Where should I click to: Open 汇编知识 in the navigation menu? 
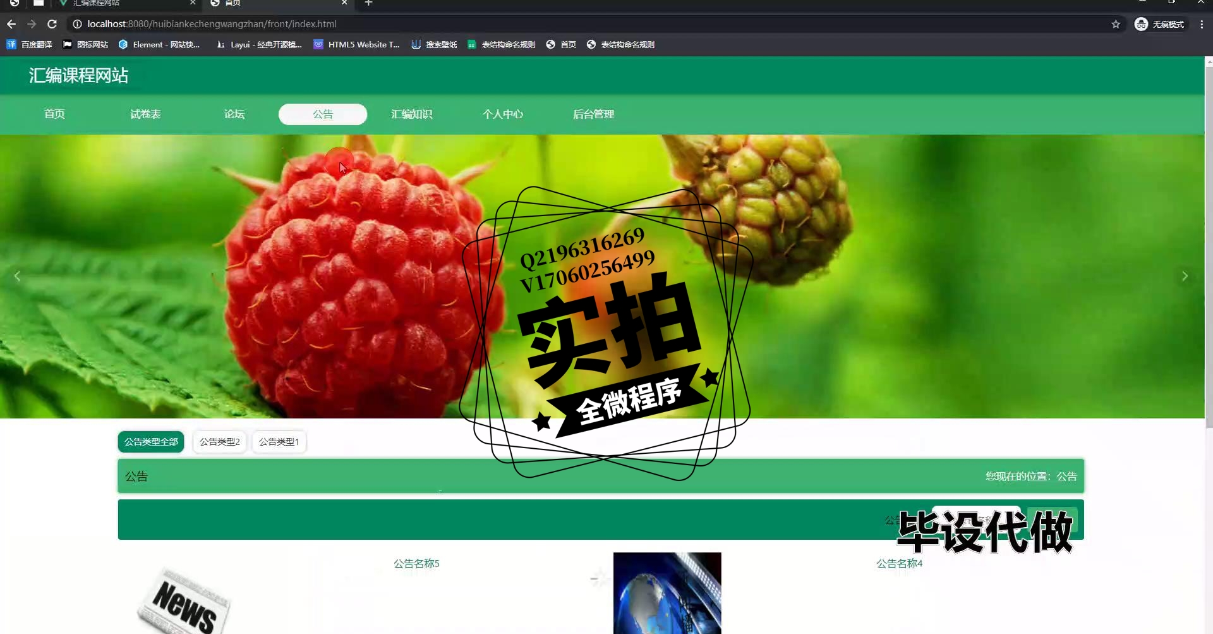click(412, 114)
